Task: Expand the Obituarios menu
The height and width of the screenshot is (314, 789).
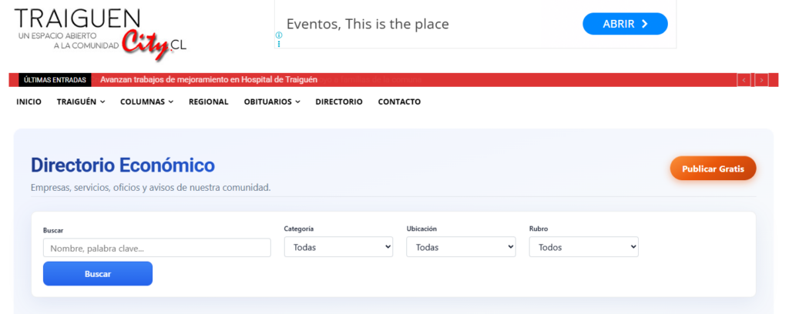Action: (x=272, y=102)
